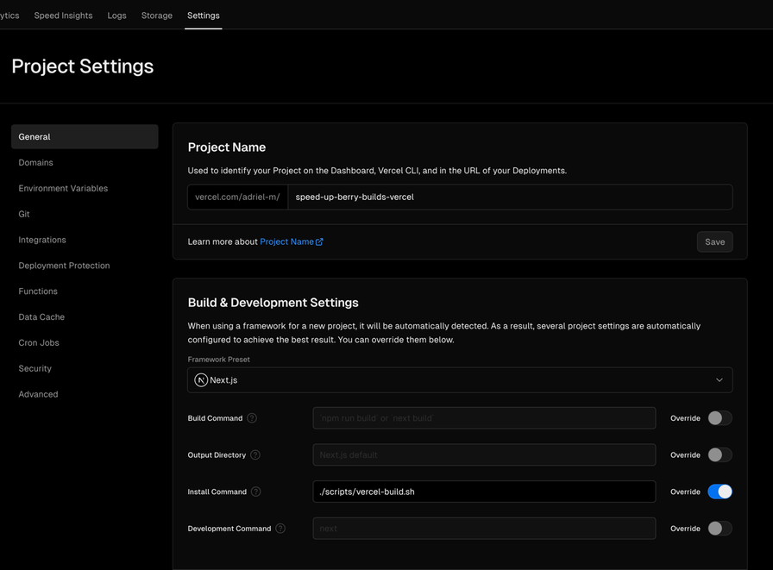Screen dimensions: 773x570
Task: Click the Development Command input field
Action: (484, 528)
